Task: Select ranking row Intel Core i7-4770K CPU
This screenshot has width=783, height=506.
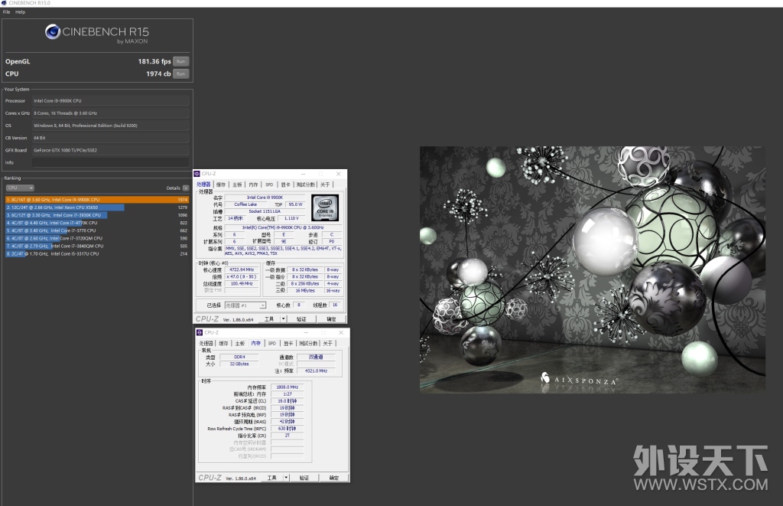Action: pyautogui.click(x=97, y=223)
